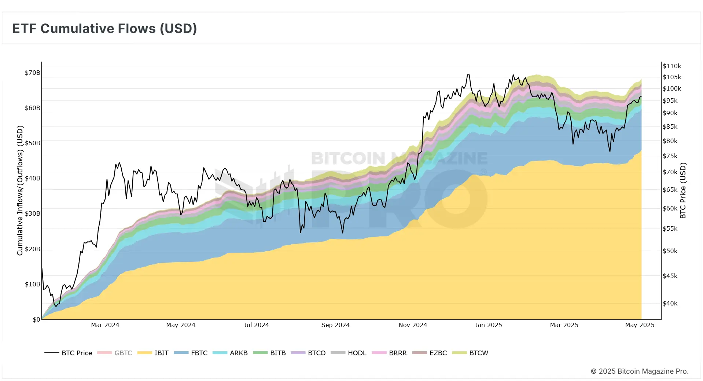The image size is (703, 381).
Task: Toggle the HODL legend entry
Action: point(349,353)
